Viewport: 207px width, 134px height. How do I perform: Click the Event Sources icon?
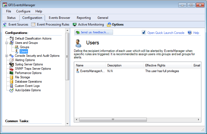click(x=5, y=24)
